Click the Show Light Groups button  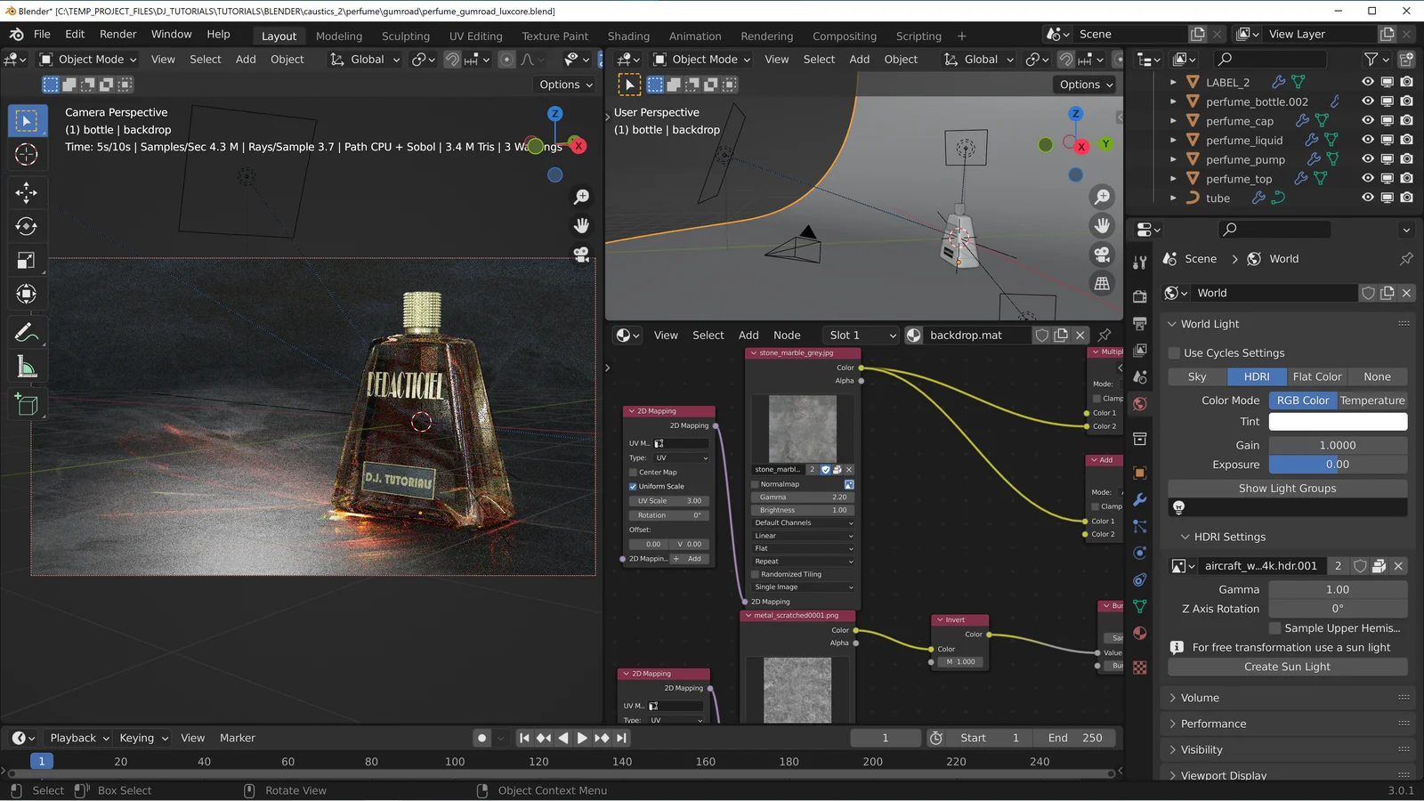(x=1287, y=489)
